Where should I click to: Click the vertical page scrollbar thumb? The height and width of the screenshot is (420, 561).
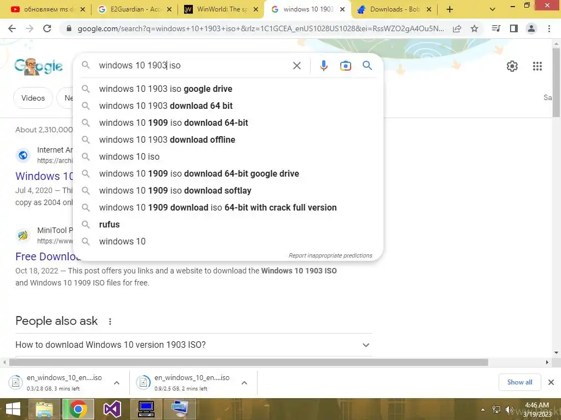(x=556, y=82)
